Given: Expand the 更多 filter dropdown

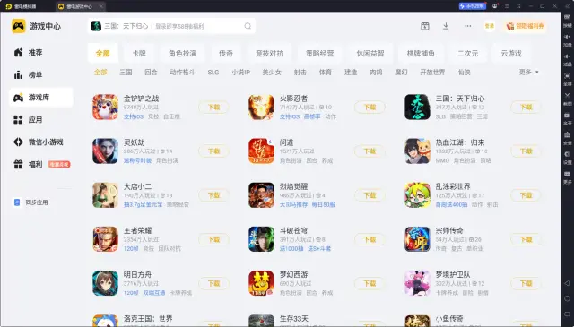Looking at the screenshot, I should tap(529, 72).
